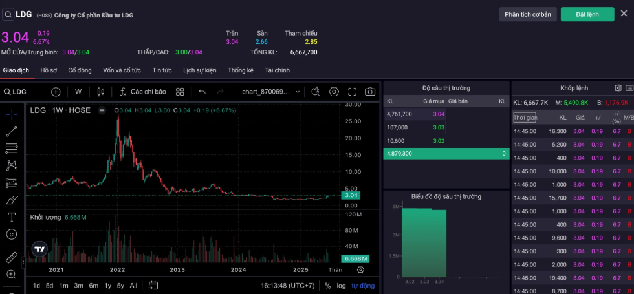Open the go-to-date calendar icon
634x294 pixels.
click(x=153, y=286)
